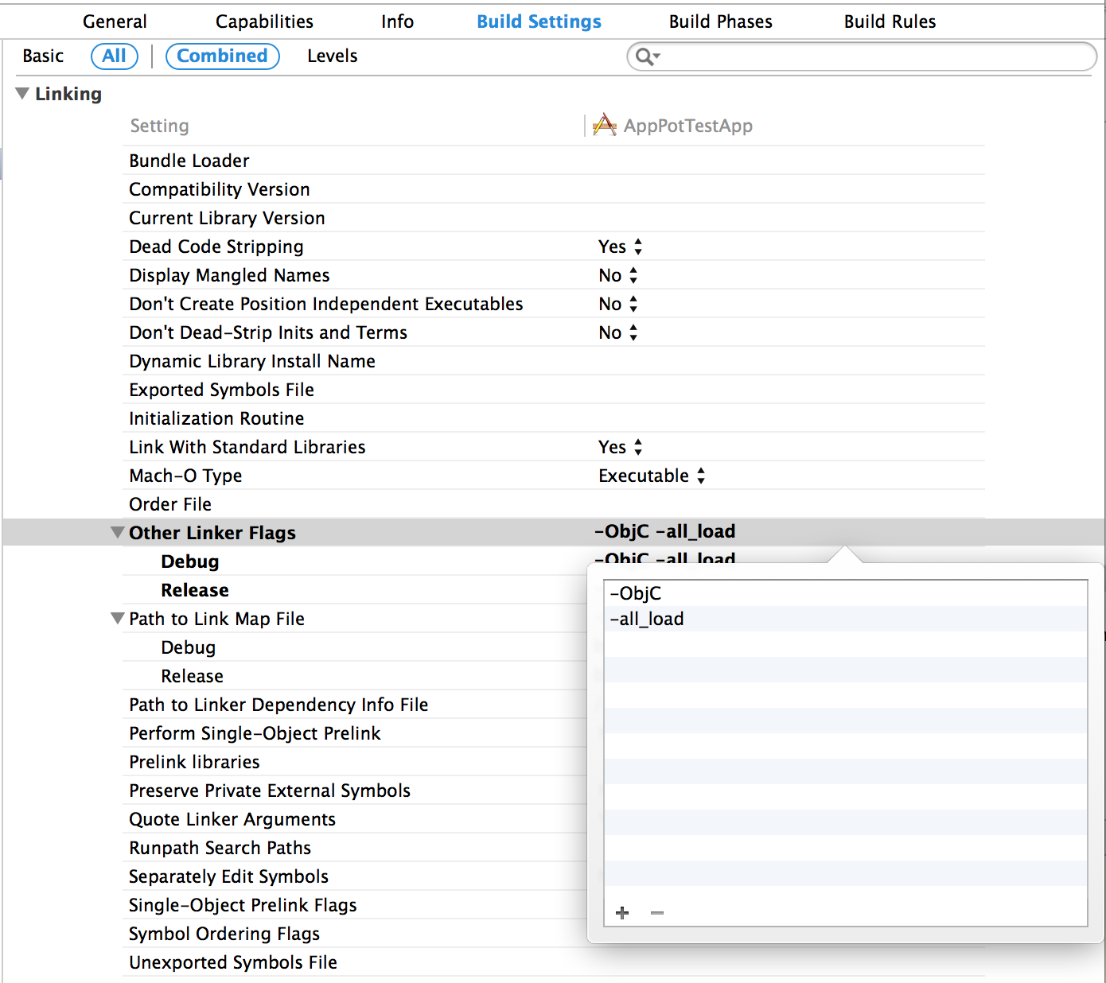Click the magnifying glass in the search field

point(645,56)
